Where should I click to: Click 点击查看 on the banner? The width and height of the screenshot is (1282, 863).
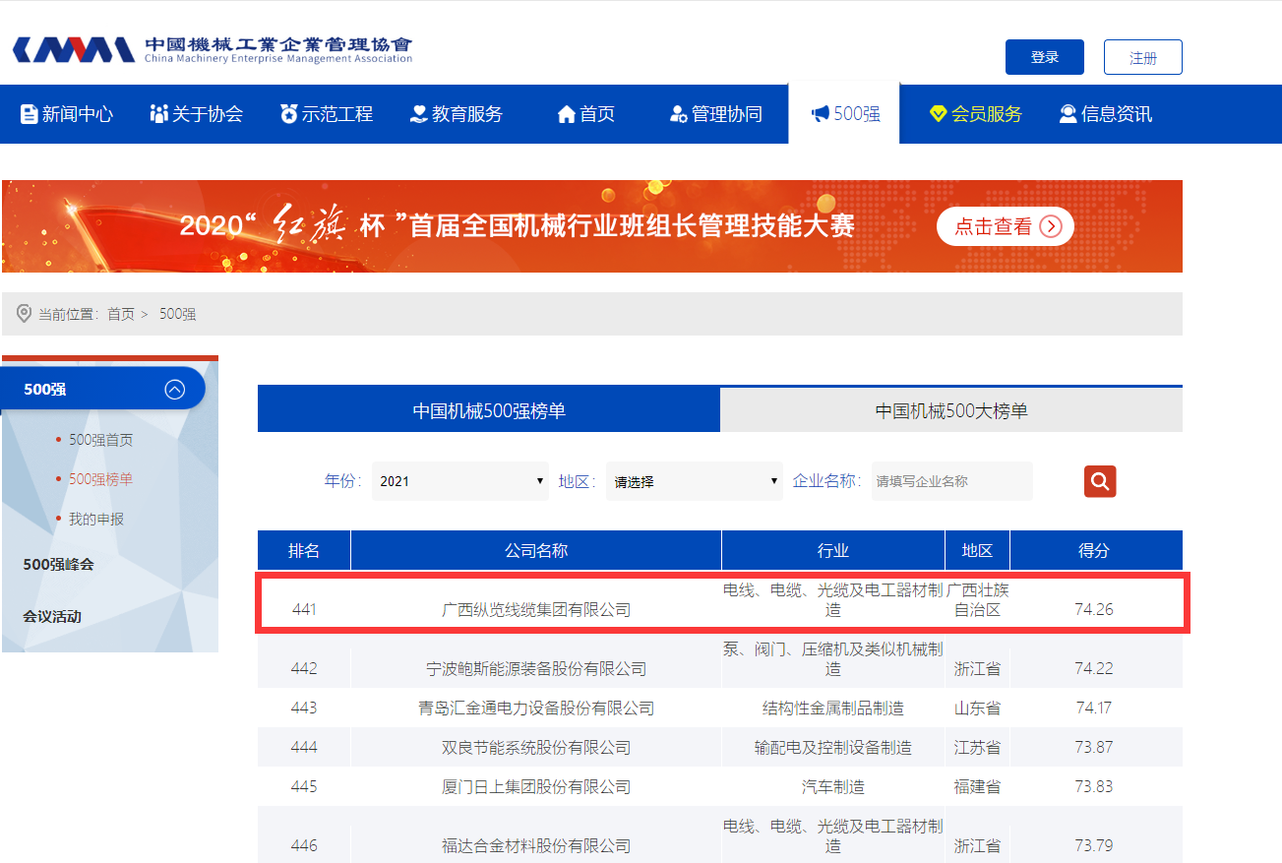pos(1005,226)
